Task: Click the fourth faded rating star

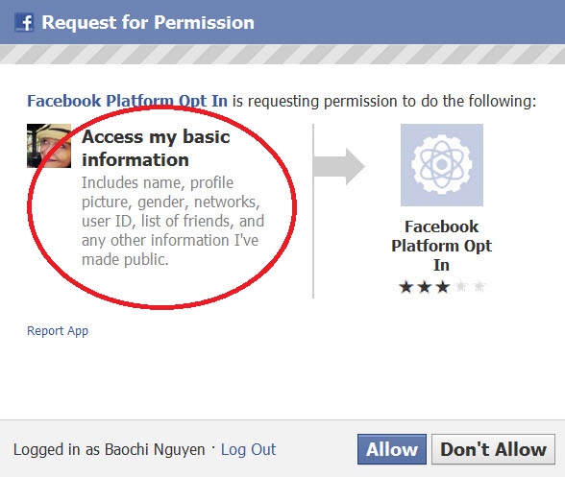Action: click(461, 287)
